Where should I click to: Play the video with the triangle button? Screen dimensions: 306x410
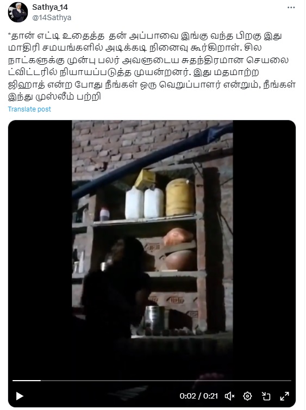point(20,396)
